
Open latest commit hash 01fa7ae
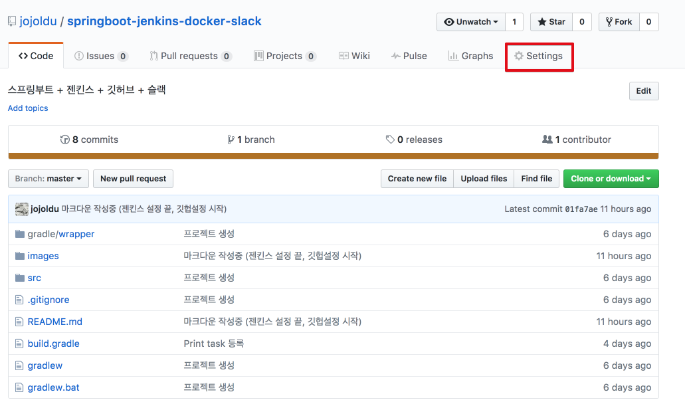(581, 209)
